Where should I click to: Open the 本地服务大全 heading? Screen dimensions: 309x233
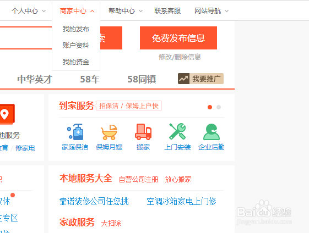[86, 179]
